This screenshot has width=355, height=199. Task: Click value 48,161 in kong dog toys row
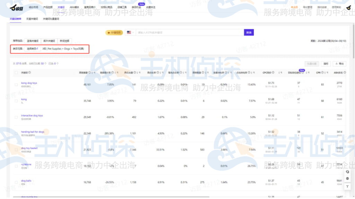(x=87, y=85)
